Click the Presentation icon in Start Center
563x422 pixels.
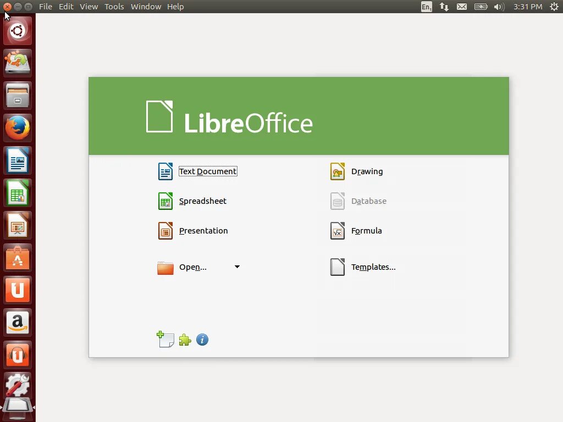pyautogui.click(x=165, y=231)
